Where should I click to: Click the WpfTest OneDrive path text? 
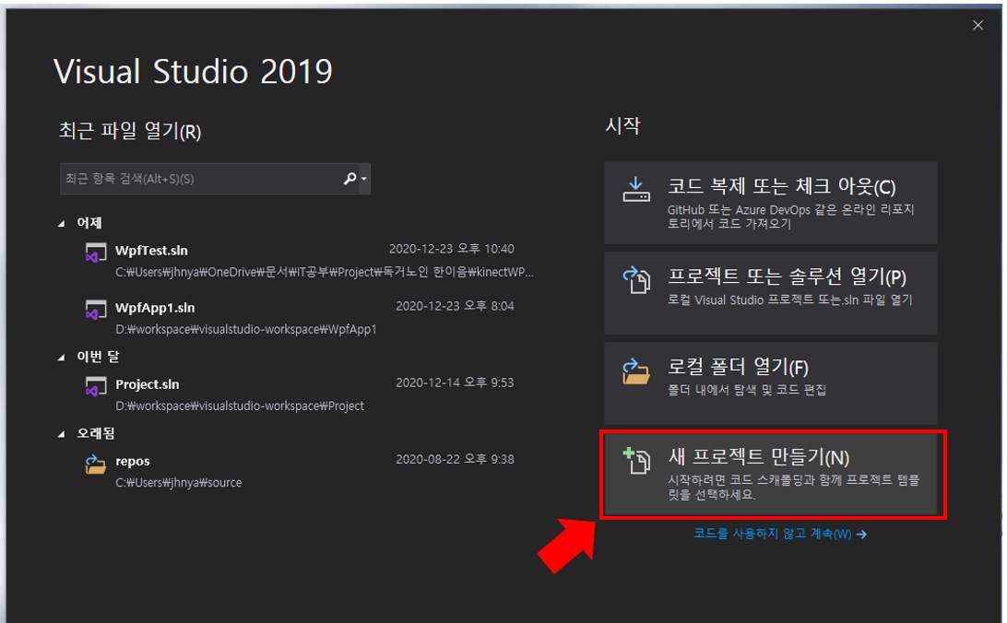tap(325, 272)
